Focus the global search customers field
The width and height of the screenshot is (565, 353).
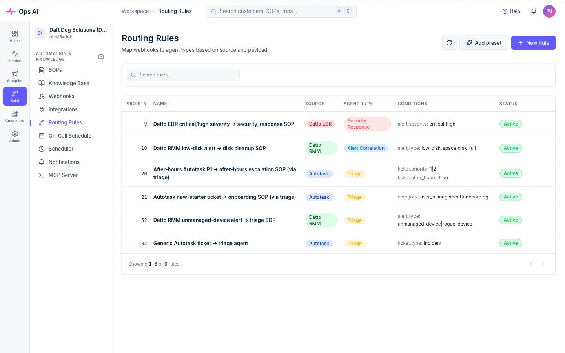pyautogui.click(x=281, y=11)
